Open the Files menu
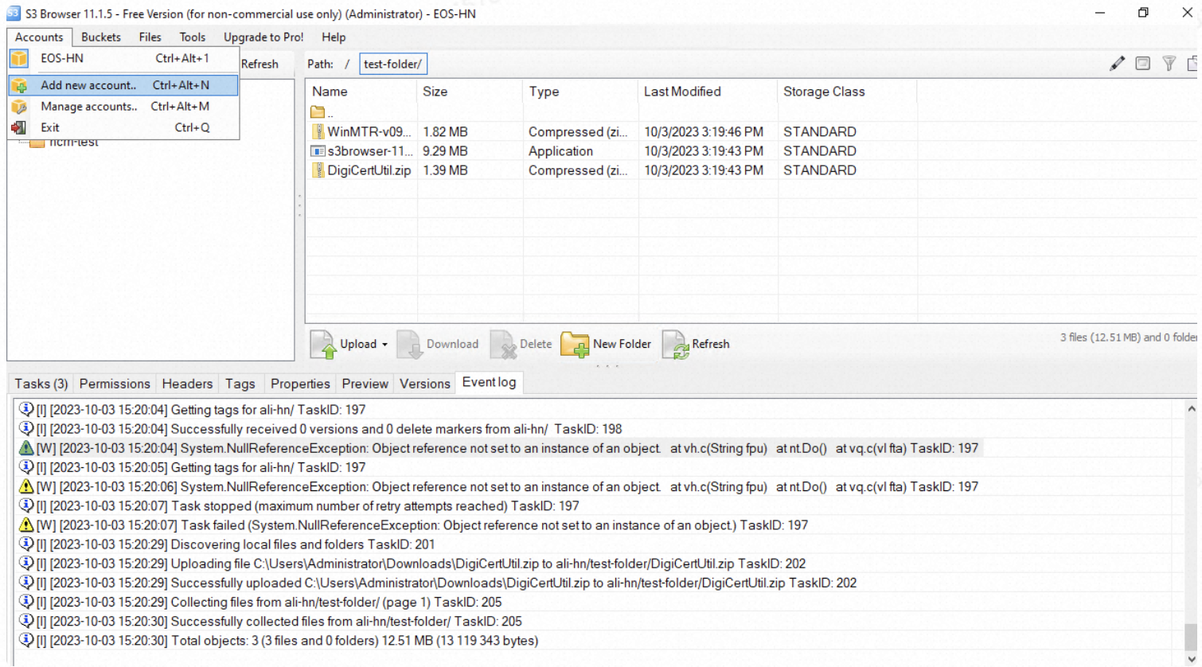 (x=150, y=37)
